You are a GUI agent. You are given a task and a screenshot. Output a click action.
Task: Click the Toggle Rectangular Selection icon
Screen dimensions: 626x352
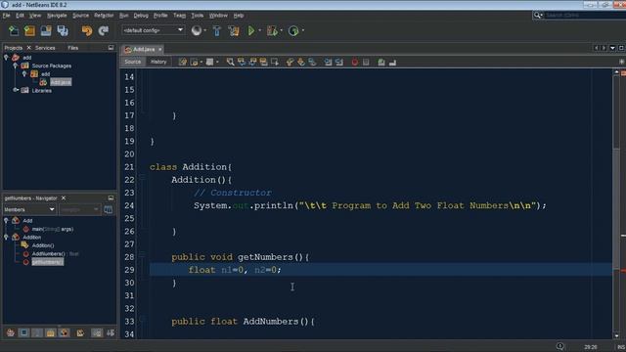pos(275,62)
